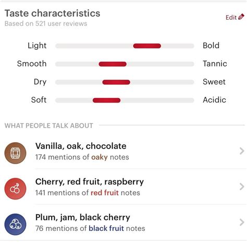Click the blue black fruit berries icon
Viewport: 247px width, 247px height.
[x=15, y=224]
